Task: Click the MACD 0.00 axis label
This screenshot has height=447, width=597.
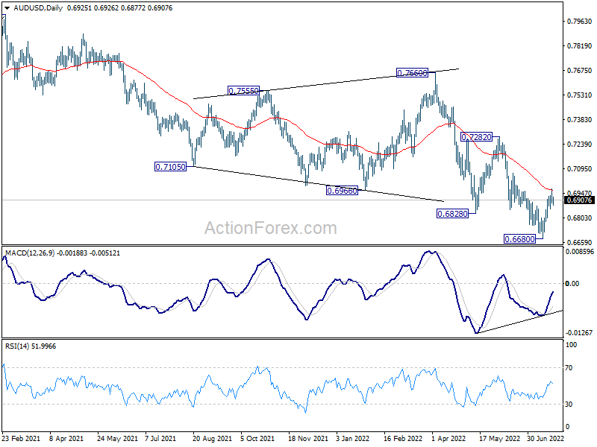Action: 572,284
